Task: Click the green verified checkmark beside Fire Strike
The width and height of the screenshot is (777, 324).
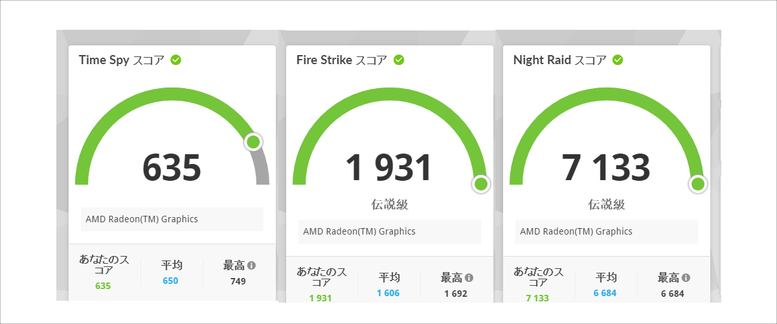Action: coord(399,60)
